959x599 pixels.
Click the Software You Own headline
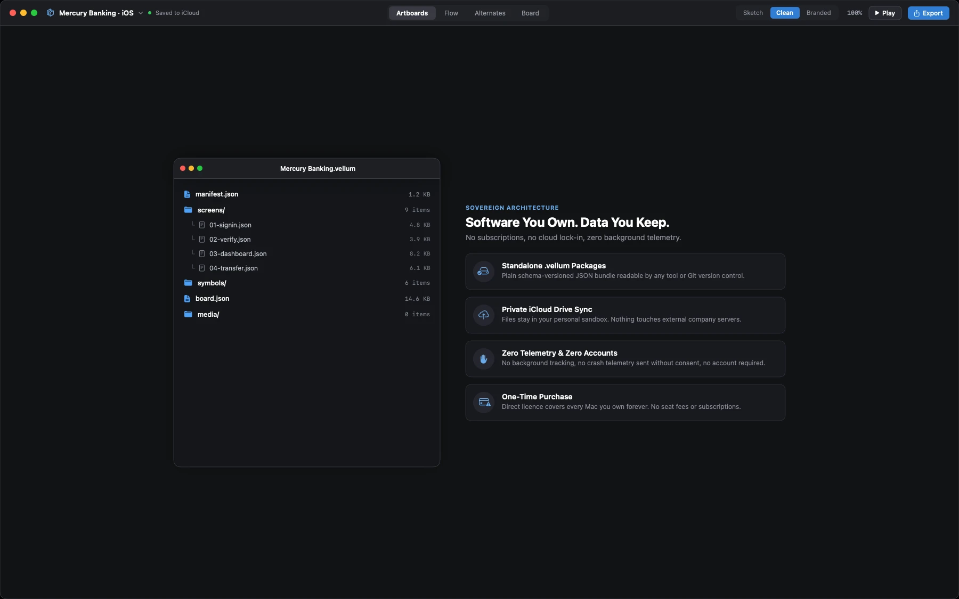(x=567, y=223)
